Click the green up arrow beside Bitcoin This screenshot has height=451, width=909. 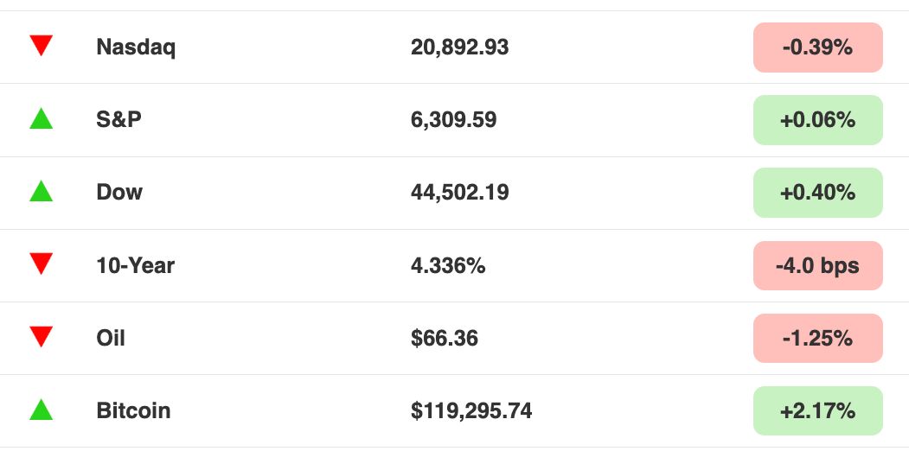click(42, 410)
